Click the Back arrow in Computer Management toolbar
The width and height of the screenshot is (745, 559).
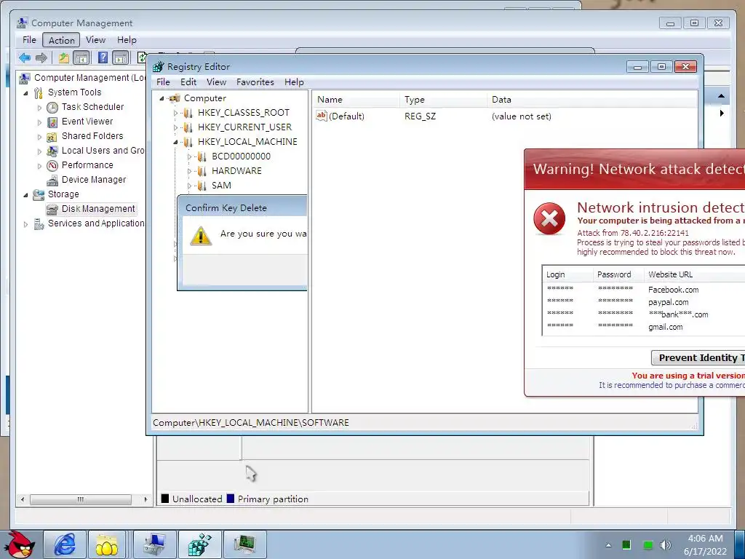25,58
